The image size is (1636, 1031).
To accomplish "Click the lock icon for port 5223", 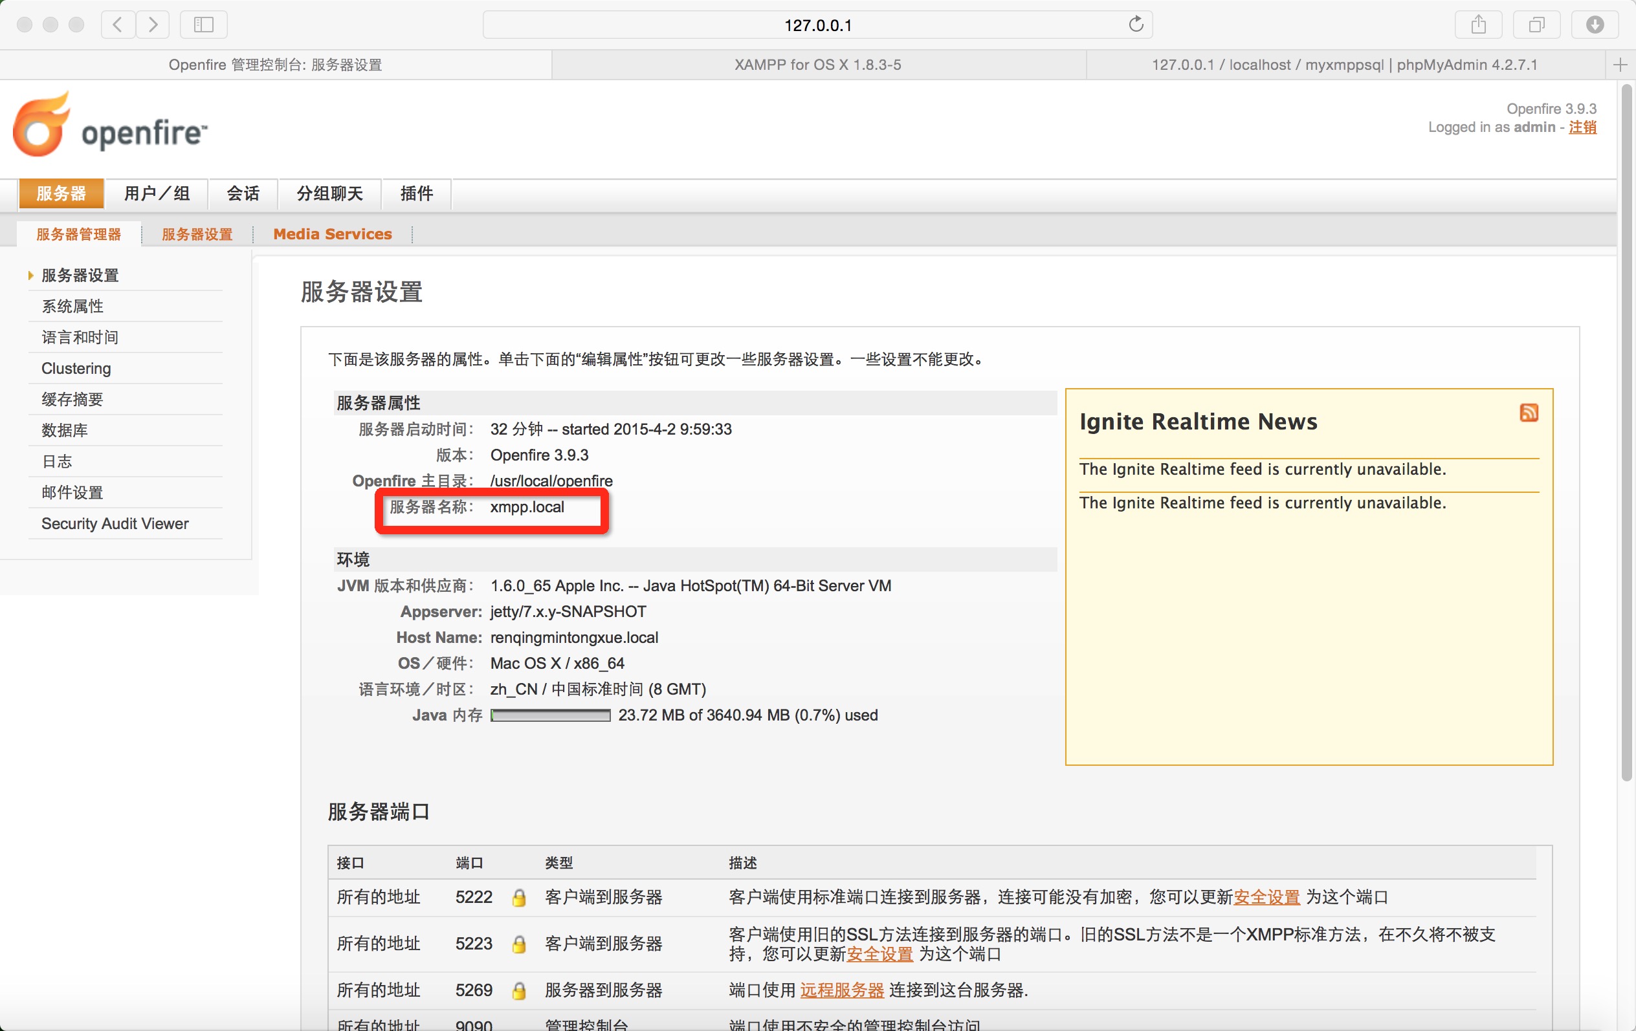I will [x=519, y=944].
